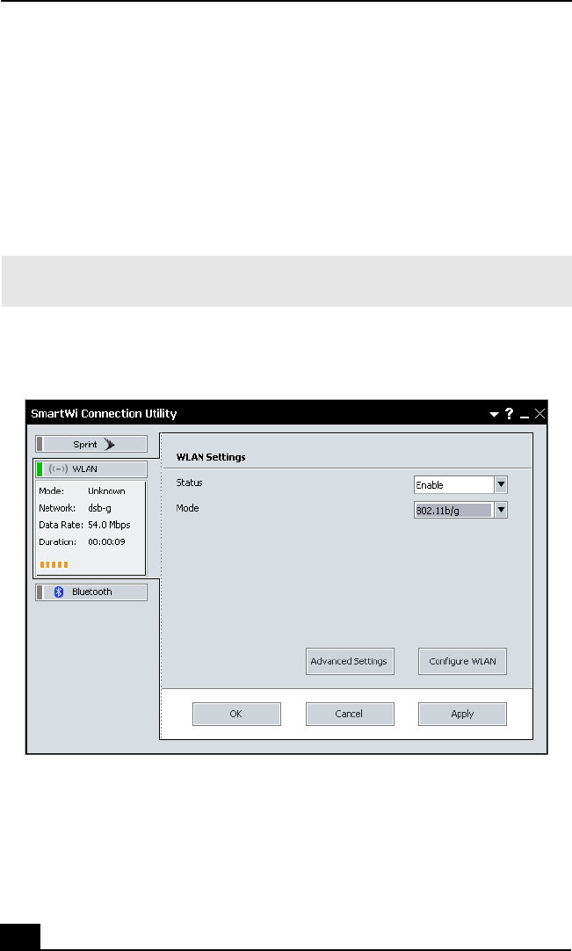The width and height of the screenshot is (572, 951).
Task: Click the Sprint gray status indicator
Action: 40,444
